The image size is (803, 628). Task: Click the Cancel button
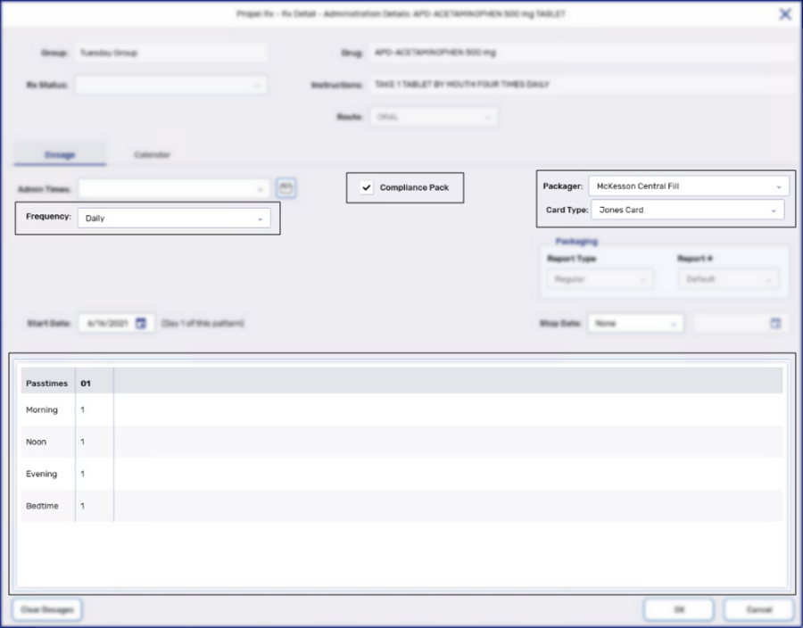pos(758,609)
